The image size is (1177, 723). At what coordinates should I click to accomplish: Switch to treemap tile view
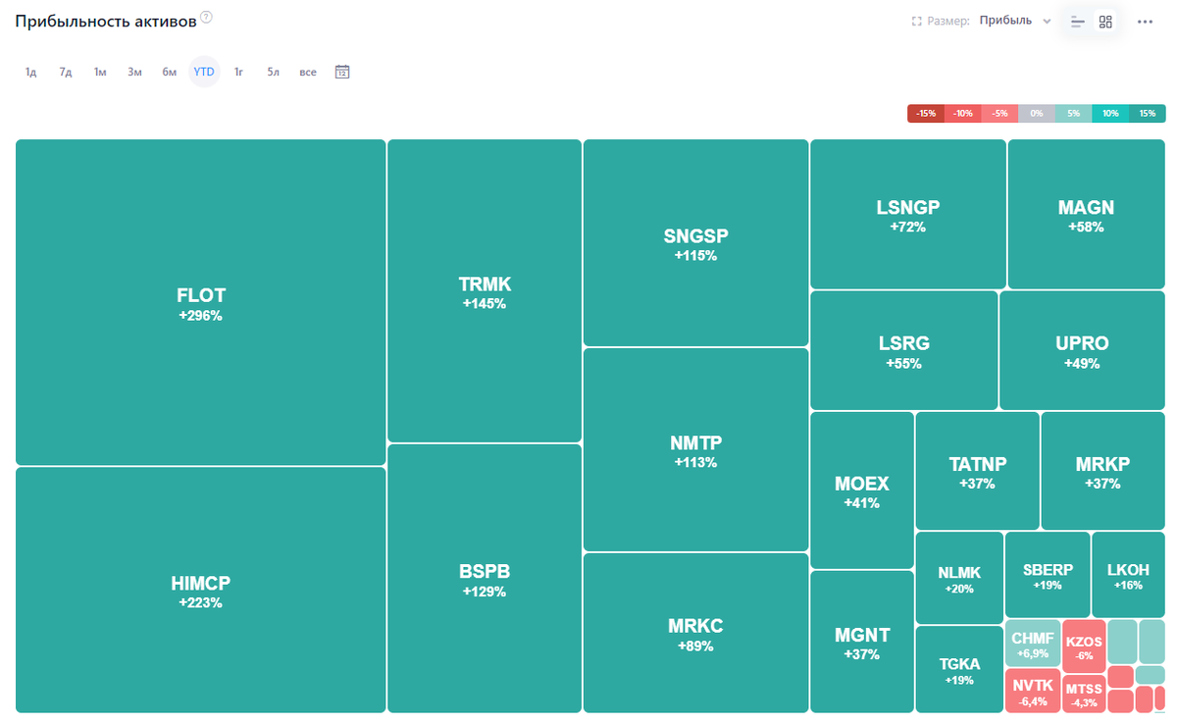(1105, 21)
